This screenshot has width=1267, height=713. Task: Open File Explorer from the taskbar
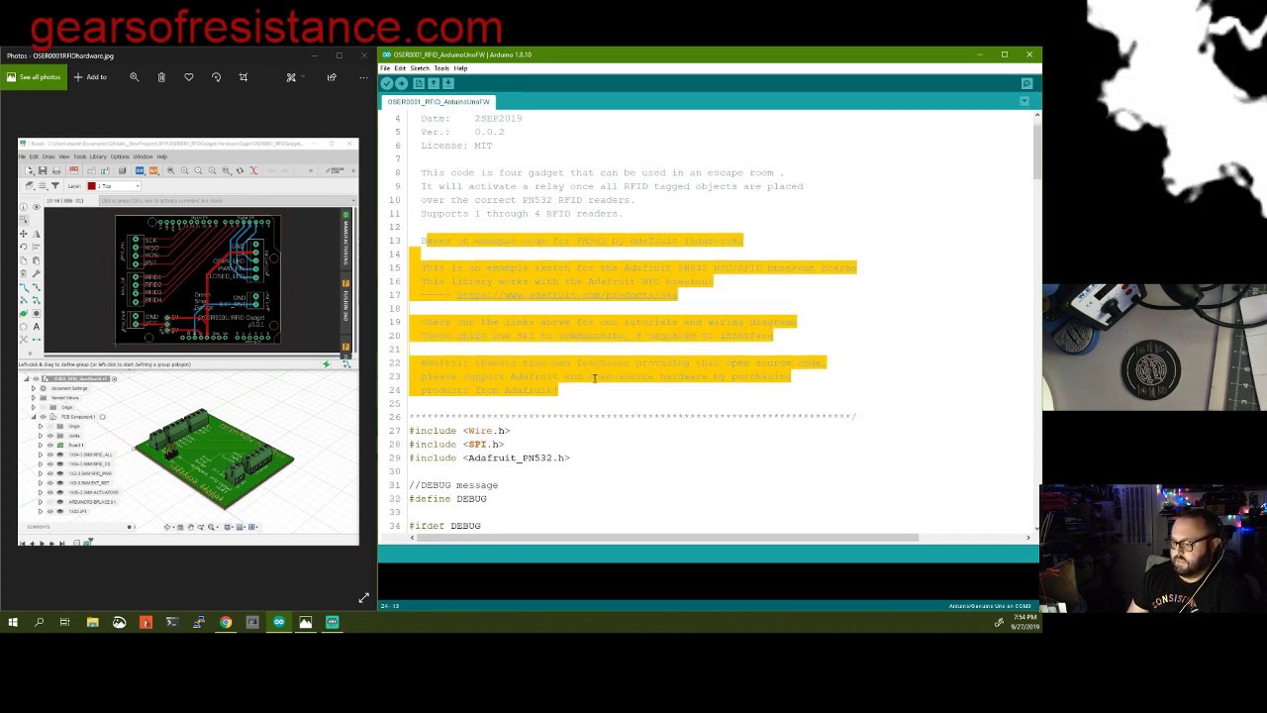pos(92,622)
